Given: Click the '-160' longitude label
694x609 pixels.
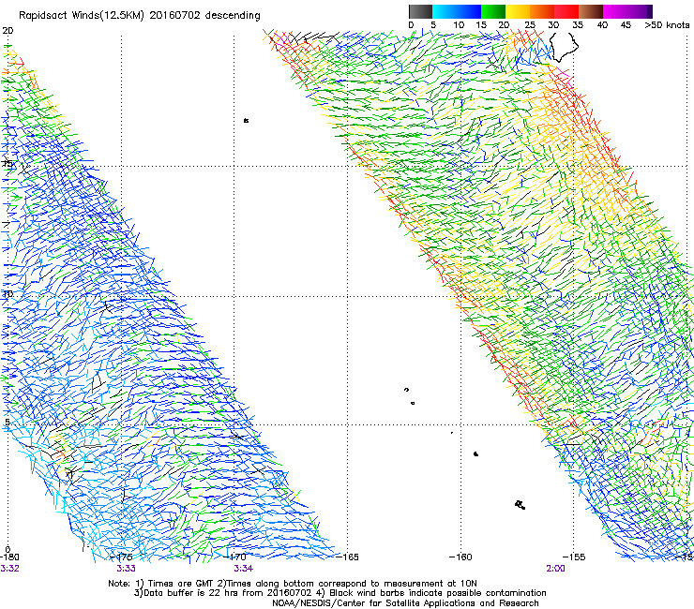Looking at the screenshot, I should point(460,557).
